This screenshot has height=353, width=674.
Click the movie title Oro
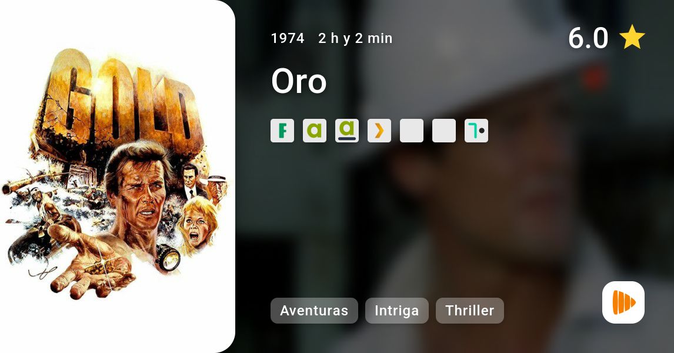299,81
